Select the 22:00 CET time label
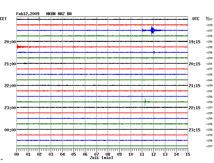This screenshot has height=163, width=214. [x=10, y=86]
